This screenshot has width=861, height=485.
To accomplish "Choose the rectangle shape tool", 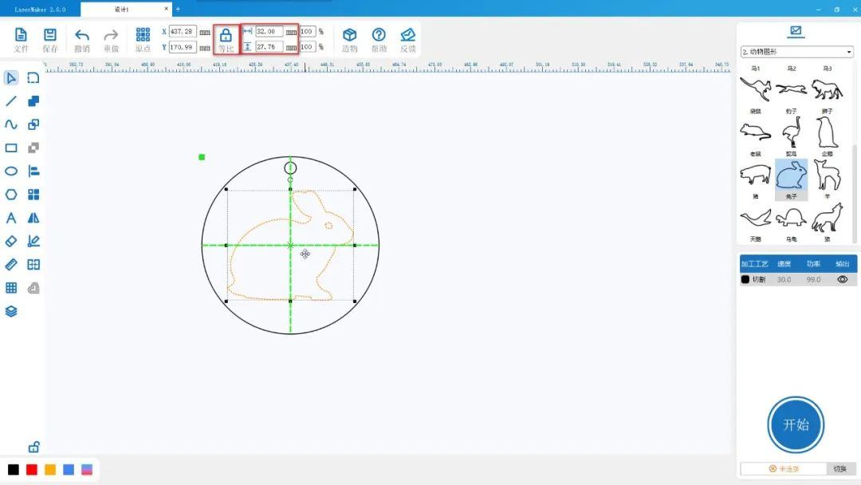I will pos(11,148).
